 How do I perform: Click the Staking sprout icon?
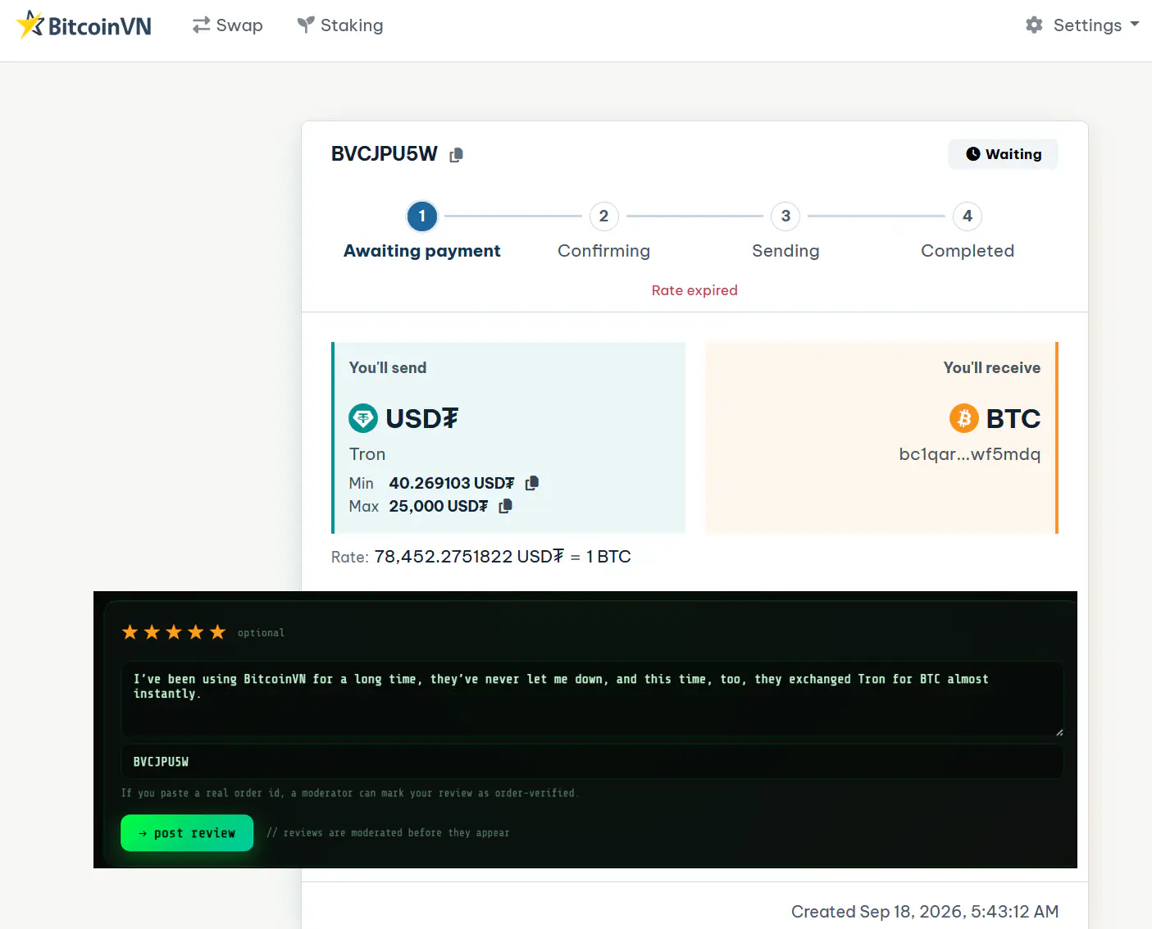[306, 25]
